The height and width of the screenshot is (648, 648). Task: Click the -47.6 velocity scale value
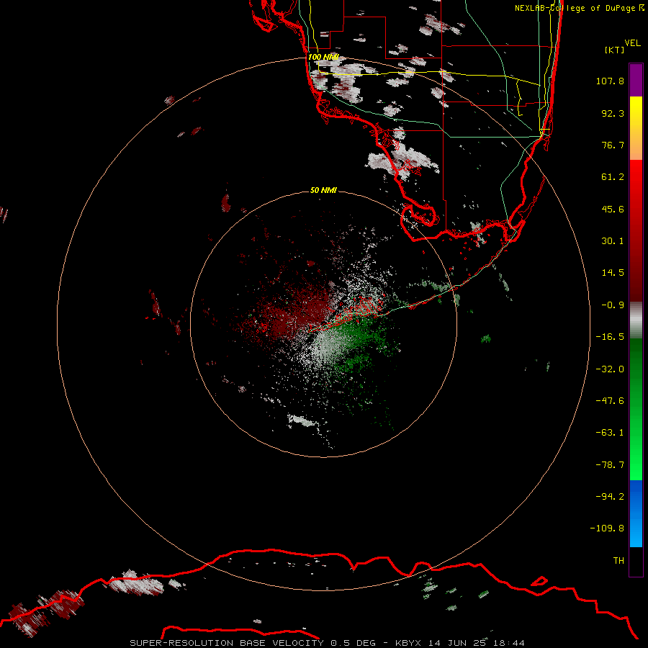point(610,401)
